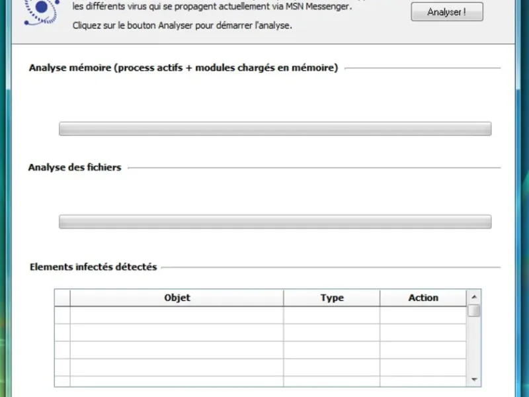Viewport: 529px width, 397px height.
Task: Click the memory analysis progress bar
Action: pos(275,128)
